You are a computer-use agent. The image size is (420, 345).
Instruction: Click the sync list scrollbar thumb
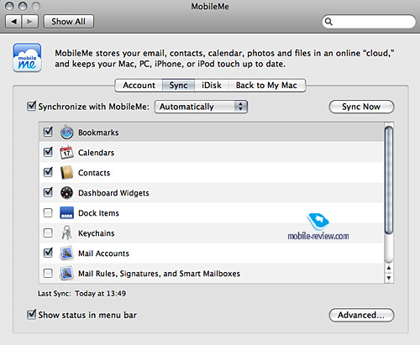[389, 180]
